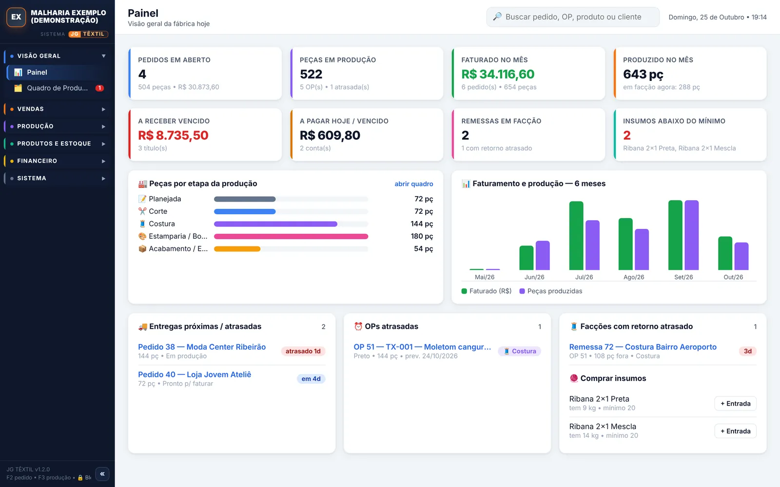Collapse sidebar with double-chevron button

pyautogui.click(x=102, y=474)
